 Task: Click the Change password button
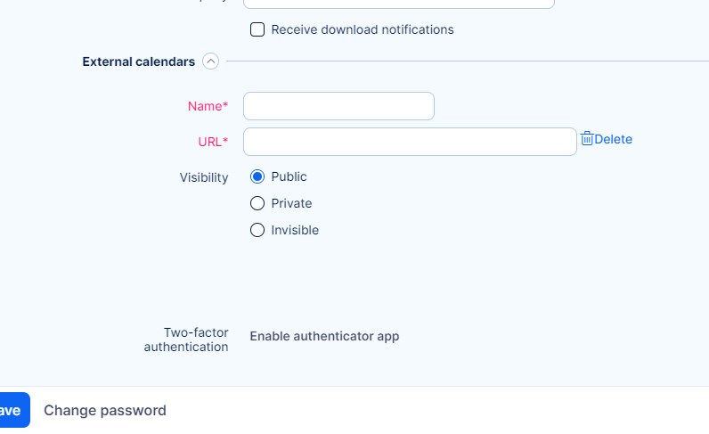point(105,410)
